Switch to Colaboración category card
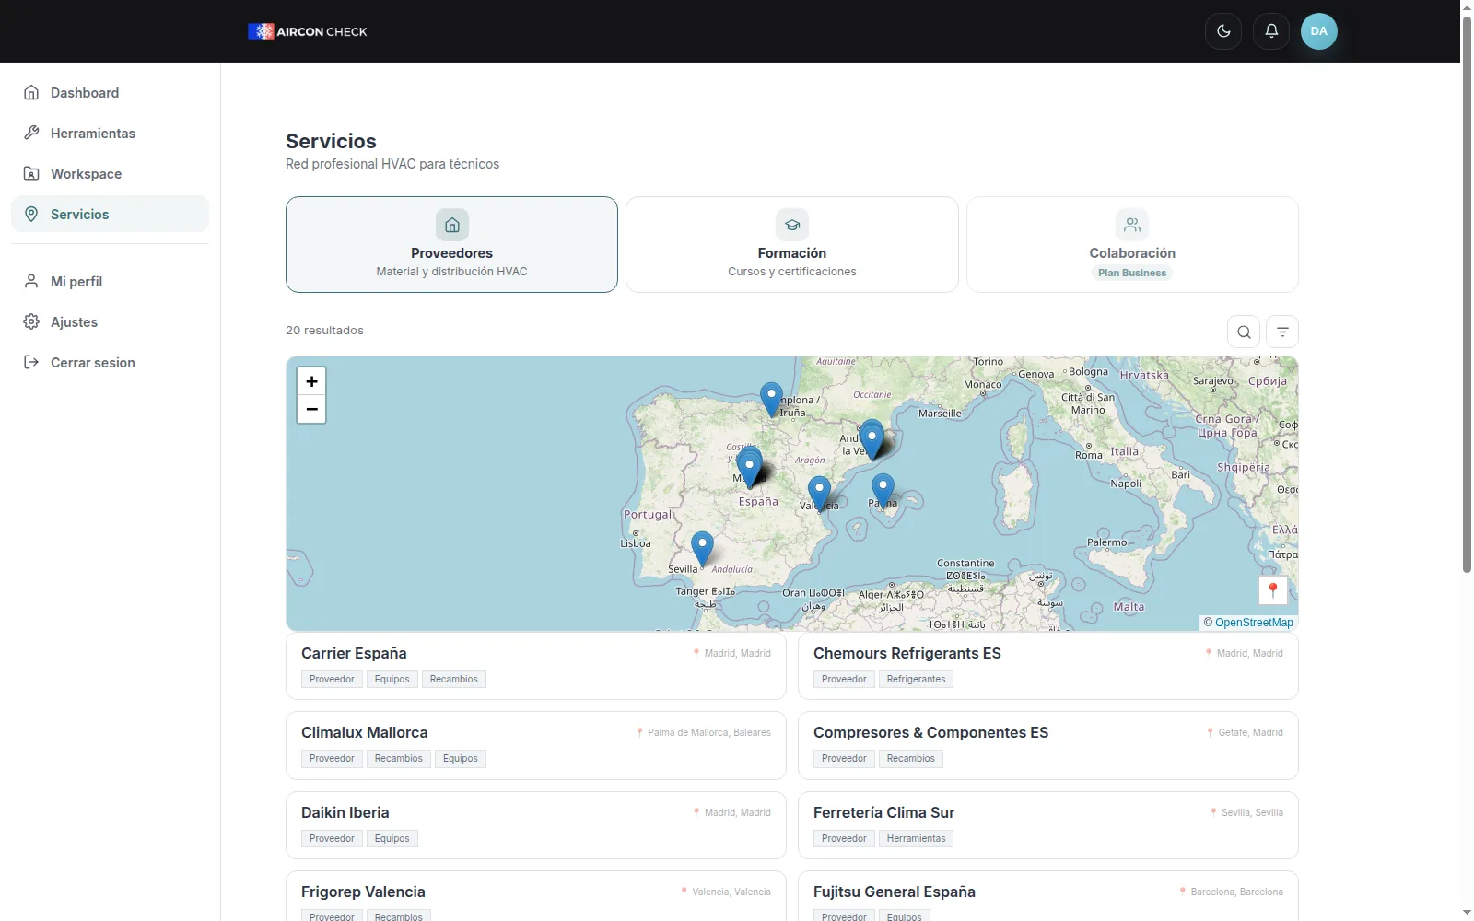 [x=1132, y=244]
